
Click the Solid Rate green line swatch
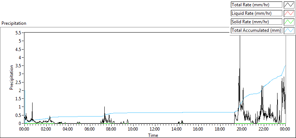pyautogui.click(x=289, y=22)
